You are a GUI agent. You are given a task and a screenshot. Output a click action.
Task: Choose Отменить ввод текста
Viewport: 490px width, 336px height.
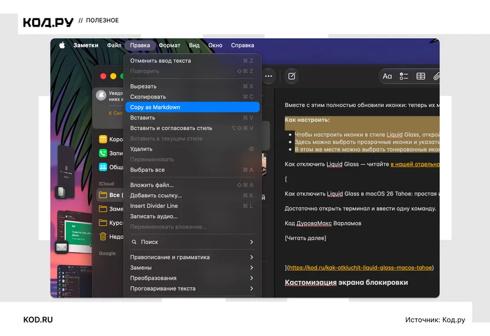tap(192, 61)
